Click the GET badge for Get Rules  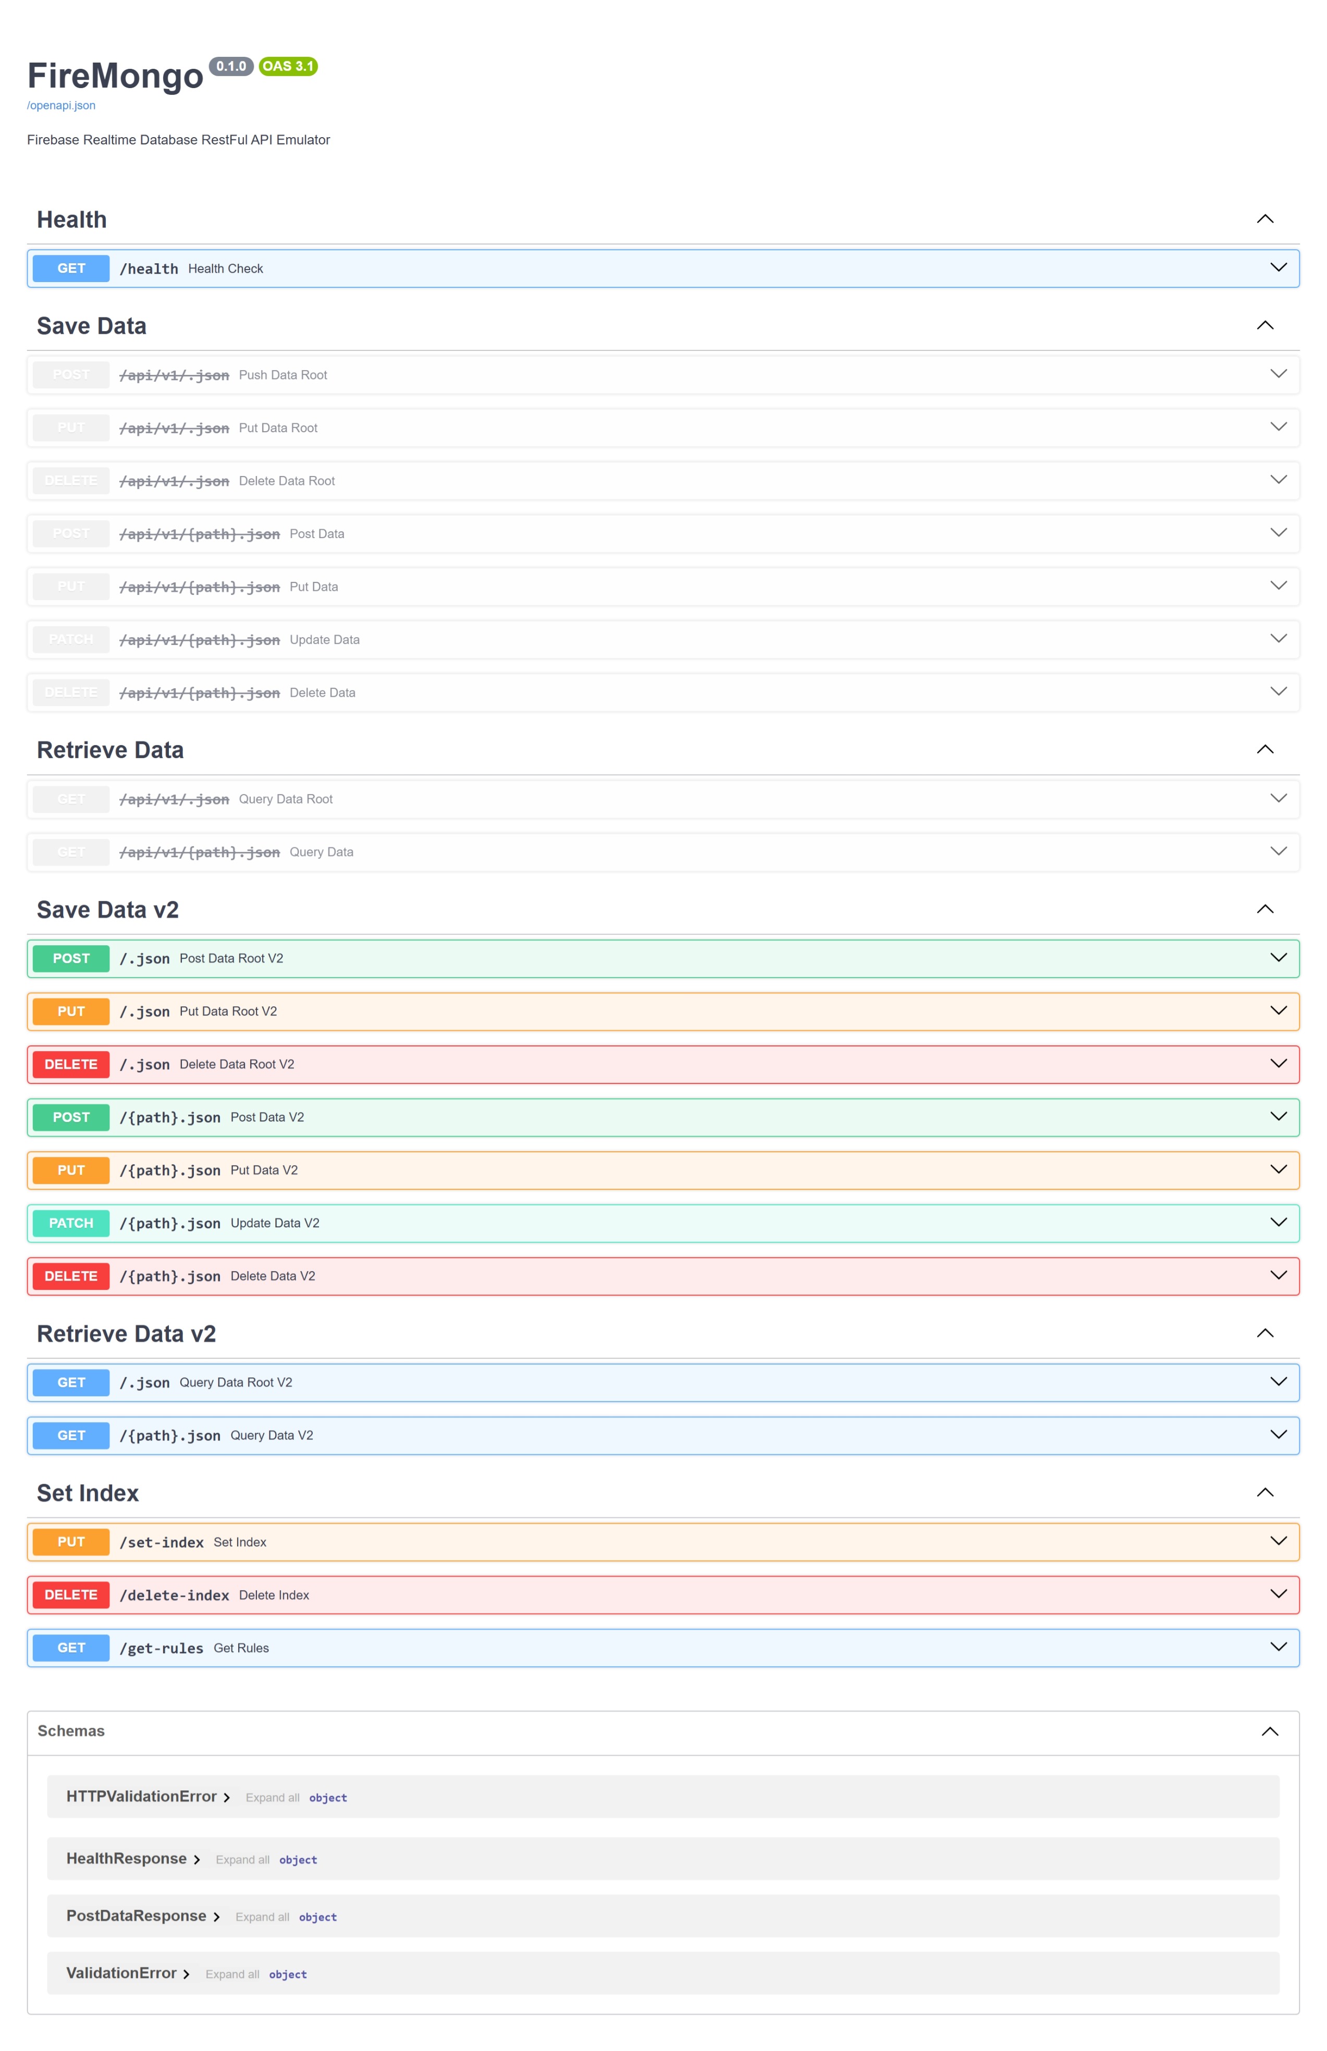click(71, 1647)
